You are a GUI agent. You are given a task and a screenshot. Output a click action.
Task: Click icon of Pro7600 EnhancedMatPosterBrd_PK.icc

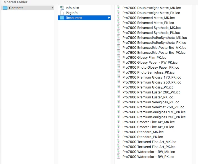pyautogui.click(x=119, y=52)
